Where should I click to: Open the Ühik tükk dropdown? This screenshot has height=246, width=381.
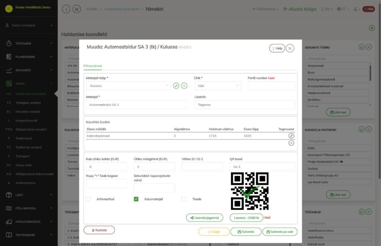click(x=218, y=85)
